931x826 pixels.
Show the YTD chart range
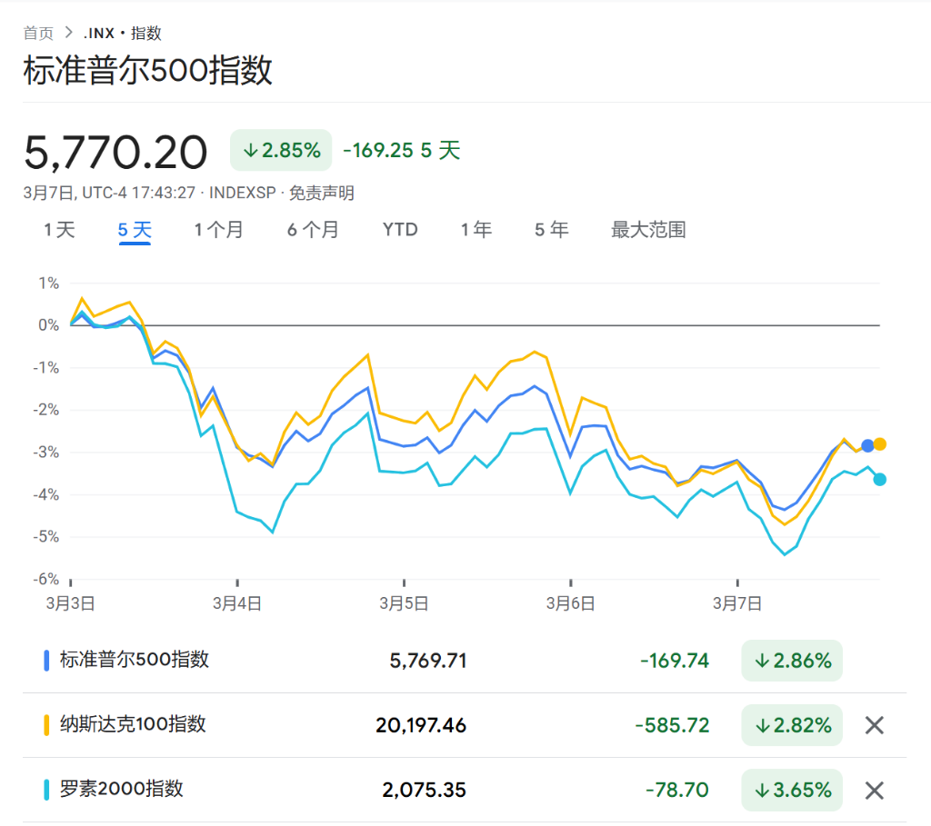pyautogui.click(x=400, y=230)
